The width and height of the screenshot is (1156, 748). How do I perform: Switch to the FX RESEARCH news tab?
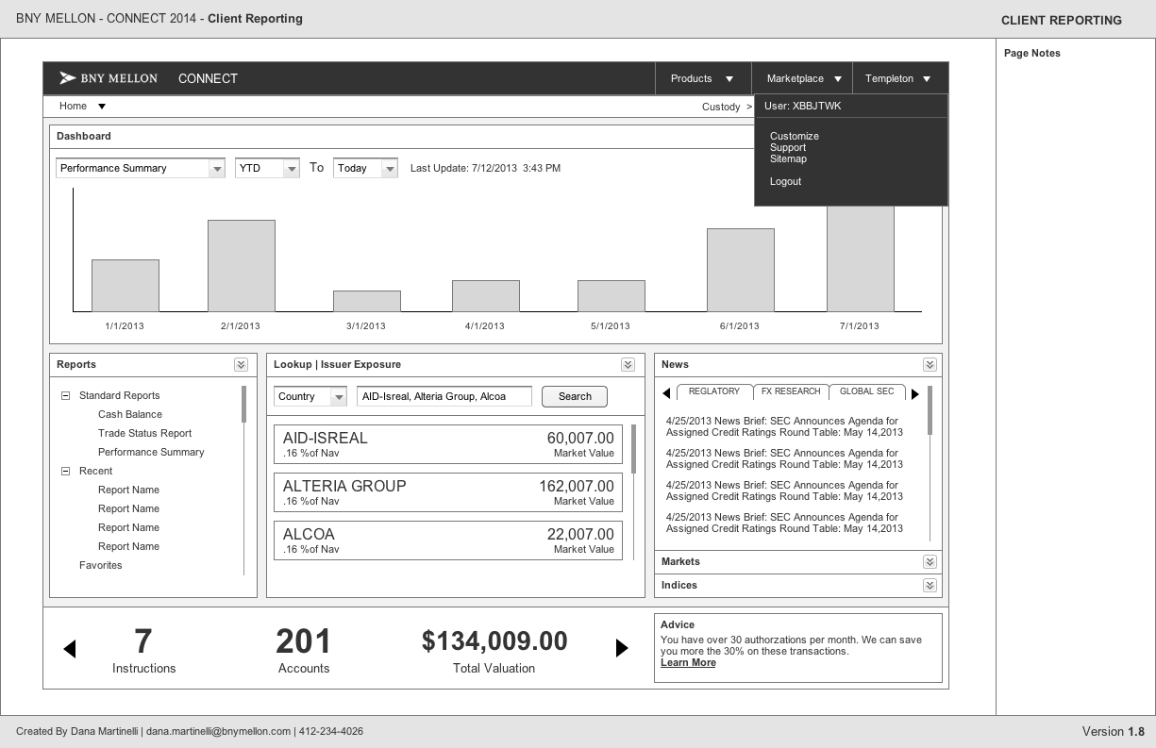(791, 391)
